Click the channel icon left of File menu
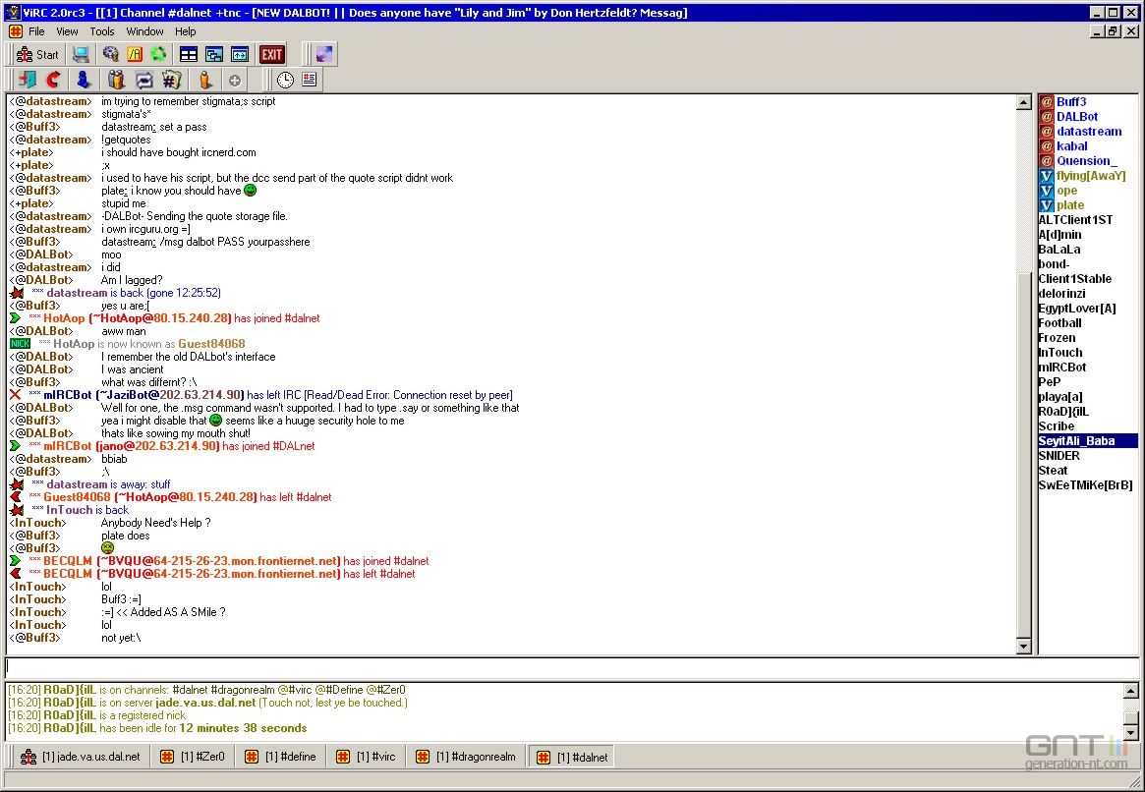Image resolution: width=1145 pixels, height=792 pixels. (16, 31)
